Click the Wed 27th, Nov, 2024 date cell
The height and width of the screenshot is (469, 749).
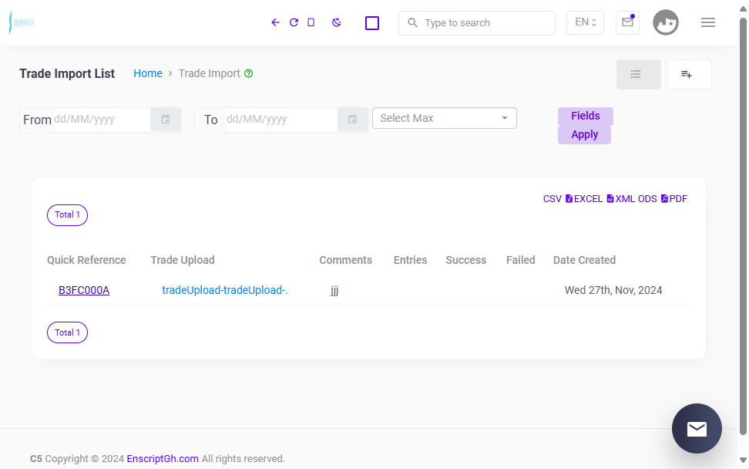click(x=613, y=290)
